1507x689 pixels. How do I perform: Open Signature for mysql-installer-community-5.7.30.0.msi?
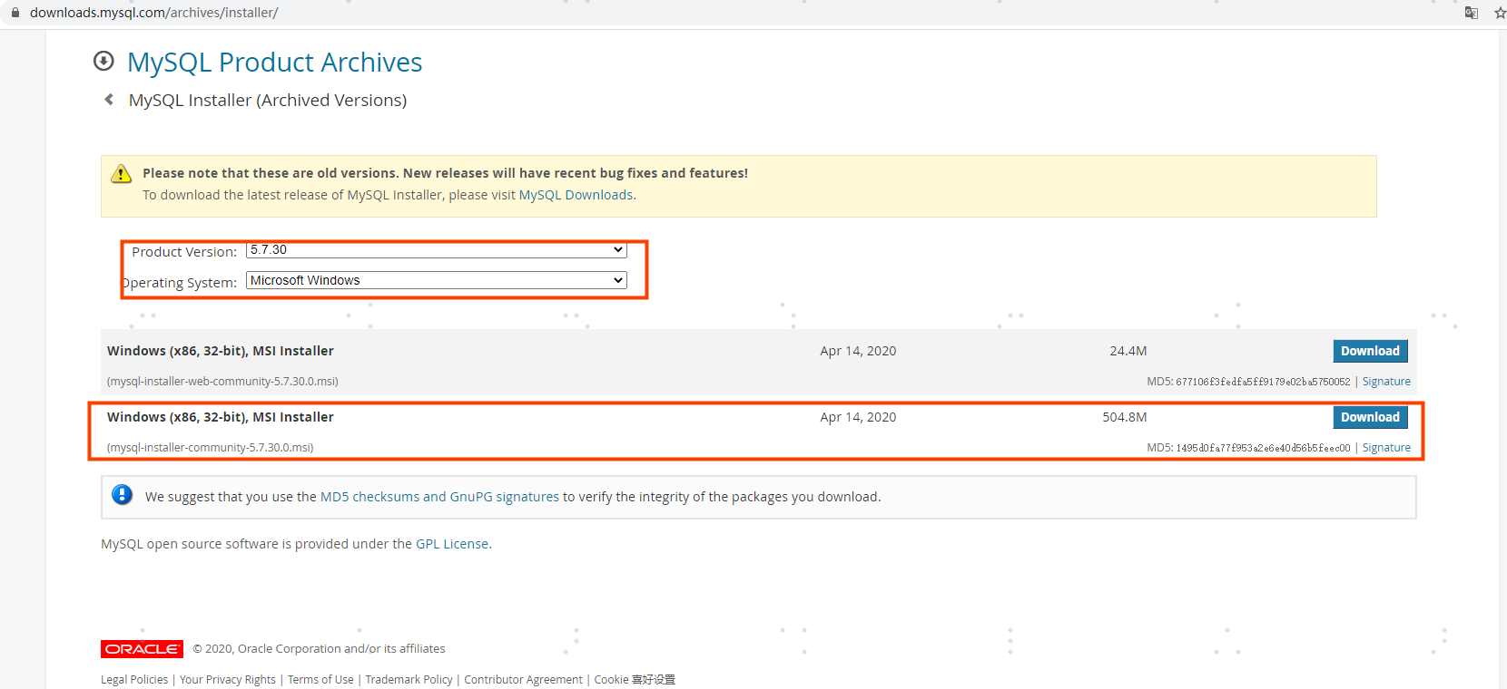(x=1386, y=448)
